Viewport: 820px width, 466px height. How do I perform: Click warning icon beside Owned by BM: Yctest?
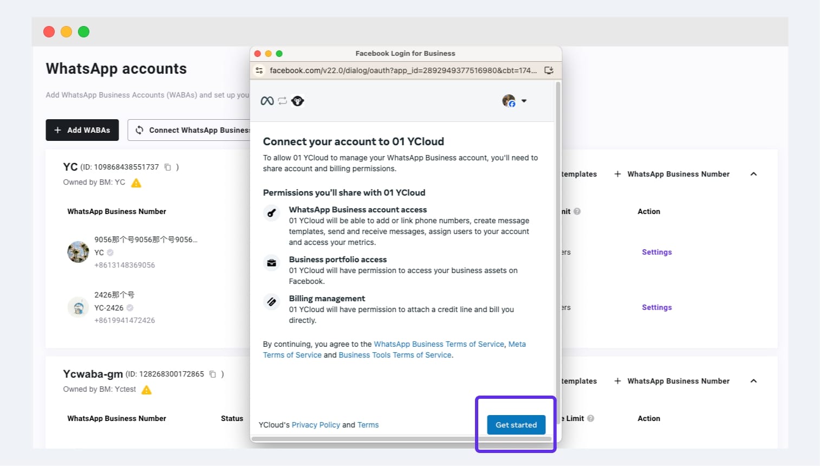click(x=146, y=390)
